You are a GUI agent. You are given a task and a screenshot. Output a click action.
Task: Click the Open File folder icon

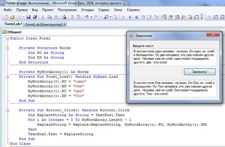(x=12, y=17)
